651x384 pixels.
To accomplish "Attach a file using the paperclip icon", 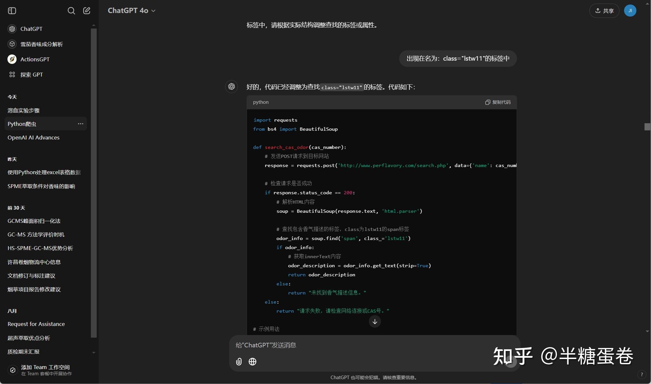I will coord(239,362).
